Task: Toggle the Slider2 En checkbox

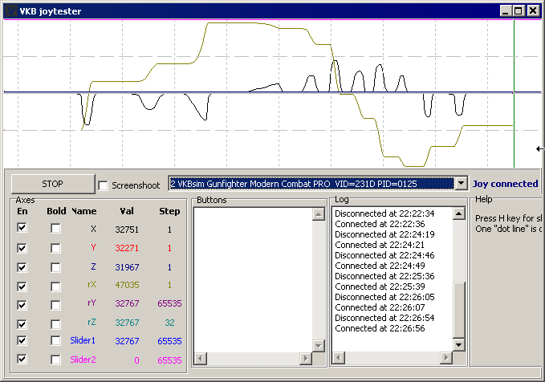Action: coord(22,359)
